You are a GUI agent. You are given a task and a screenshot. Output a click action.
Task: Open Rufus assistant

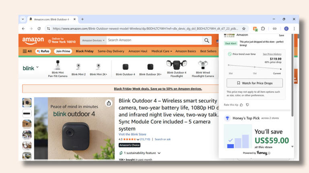tap(43, 51)
